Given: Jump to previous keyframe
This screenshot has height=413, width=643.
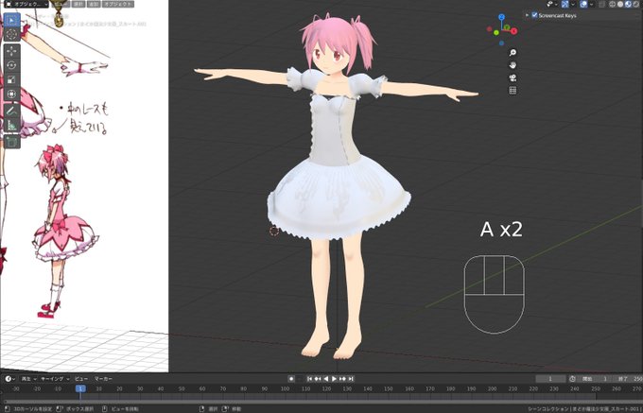Looking at the screenshot, I should point(318,379).
